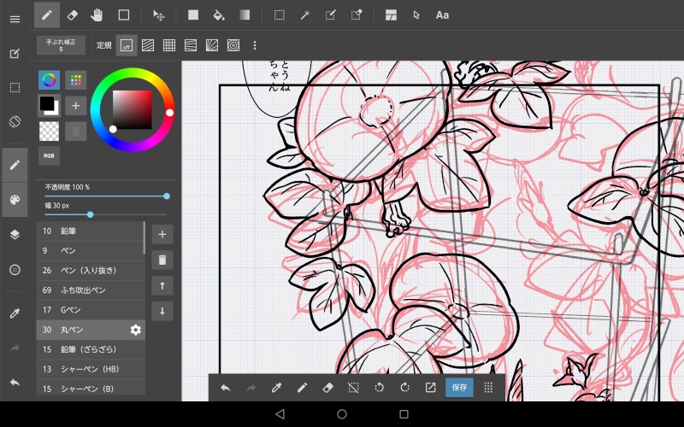This screenshot has height=427, width=684.
Task: Open the 手ぶれ補正 stabilizer setting
Action: (x=61, y=45)
